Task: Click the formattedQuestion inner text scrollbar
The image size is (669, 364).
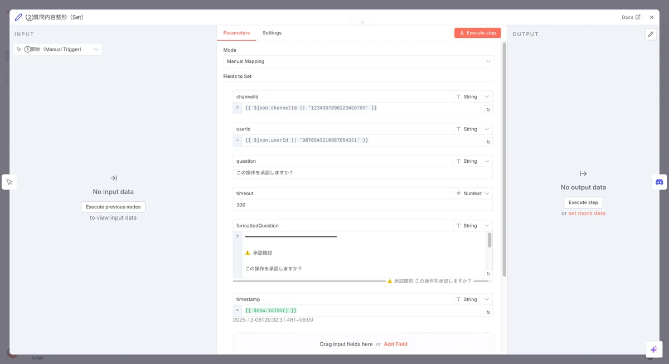Action: pos(489,240)
